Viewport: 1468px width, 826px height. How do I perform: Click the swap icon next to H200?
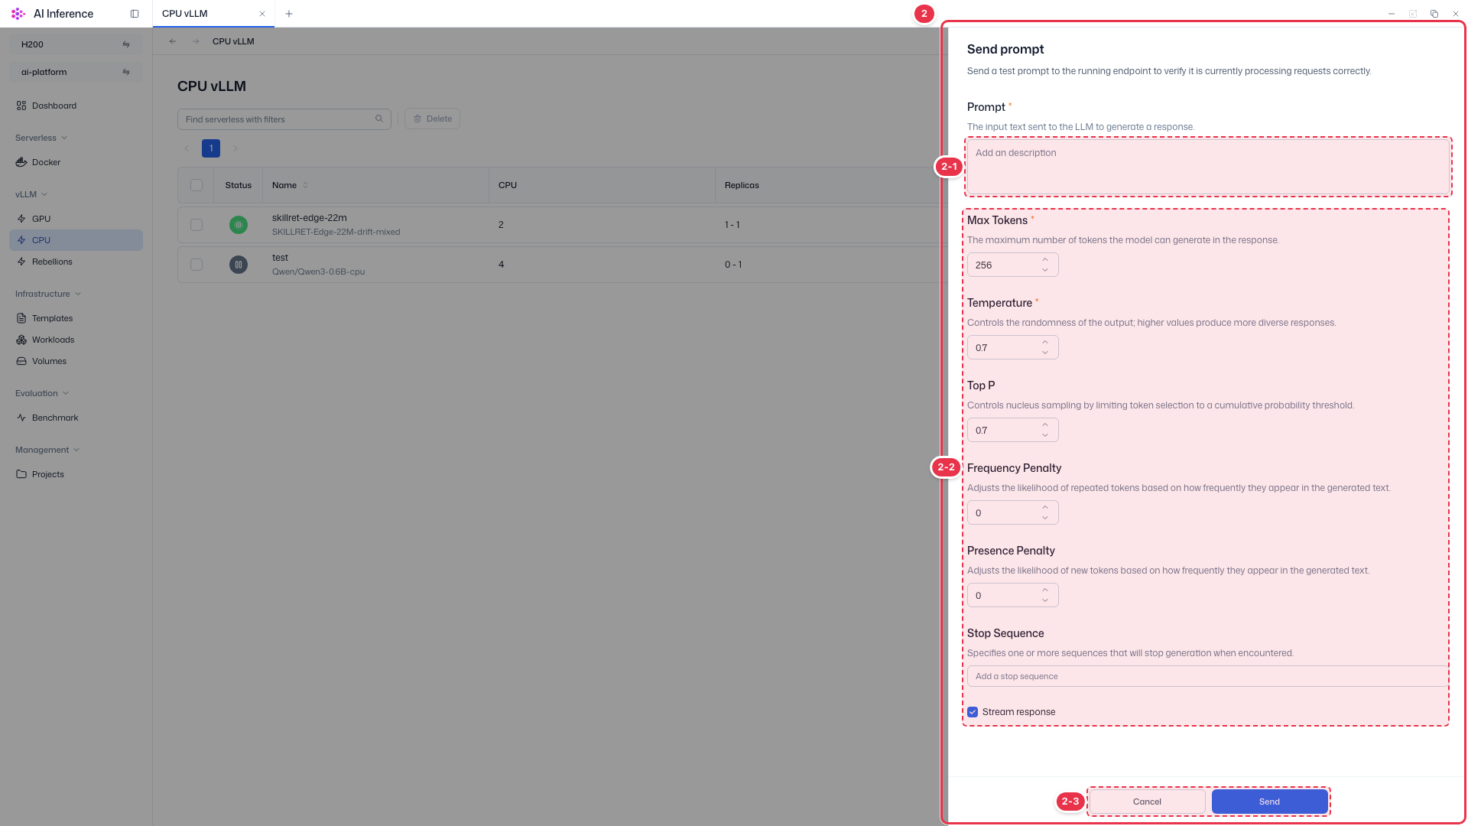pos(126,44)
